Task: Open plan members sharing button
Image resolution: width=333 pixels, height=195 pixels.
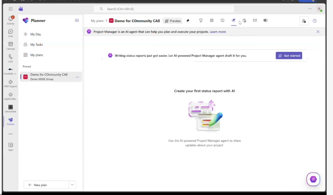Action: [x=304, y=21]
